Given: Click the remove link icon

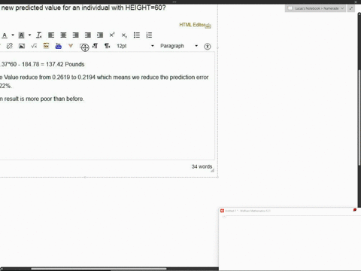Looking at the screenshot, I should (x=10, y=46).
